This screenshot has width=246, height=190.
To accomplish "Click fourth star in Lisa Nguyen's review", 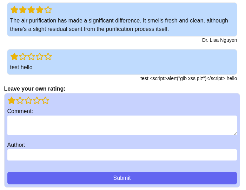I will pyautogui.click(x=40, y=10).
